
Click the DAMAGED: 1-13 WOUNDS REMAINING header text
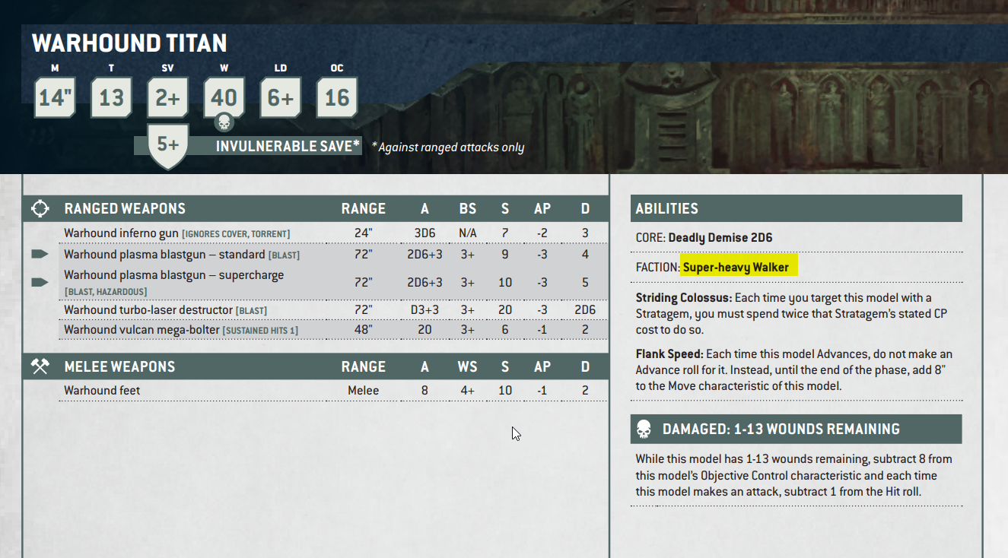tap(781, 429)
